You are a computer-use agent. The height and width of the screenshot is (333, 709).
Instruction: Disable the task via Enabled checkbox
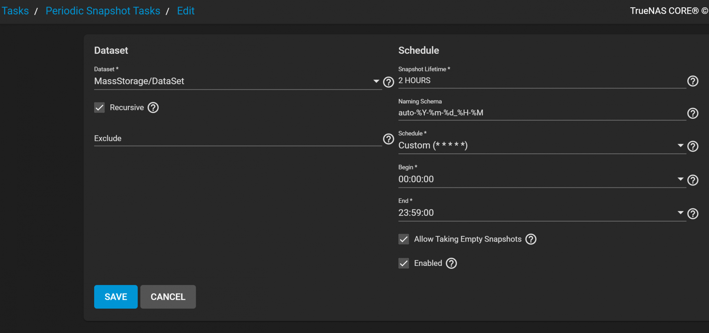(404, 263)
